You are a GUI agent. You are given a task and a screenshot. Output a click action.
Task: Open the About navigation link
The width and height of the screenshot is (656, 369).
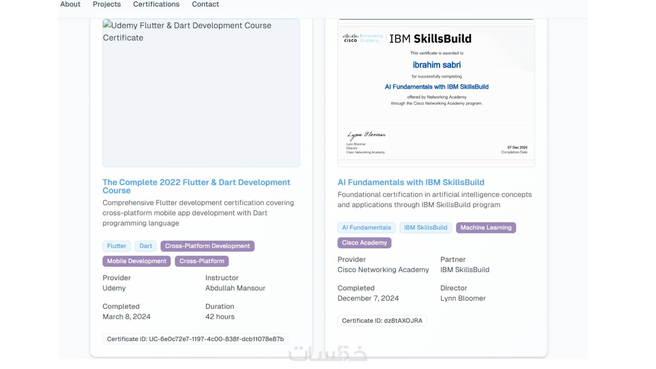click(70, 4)
